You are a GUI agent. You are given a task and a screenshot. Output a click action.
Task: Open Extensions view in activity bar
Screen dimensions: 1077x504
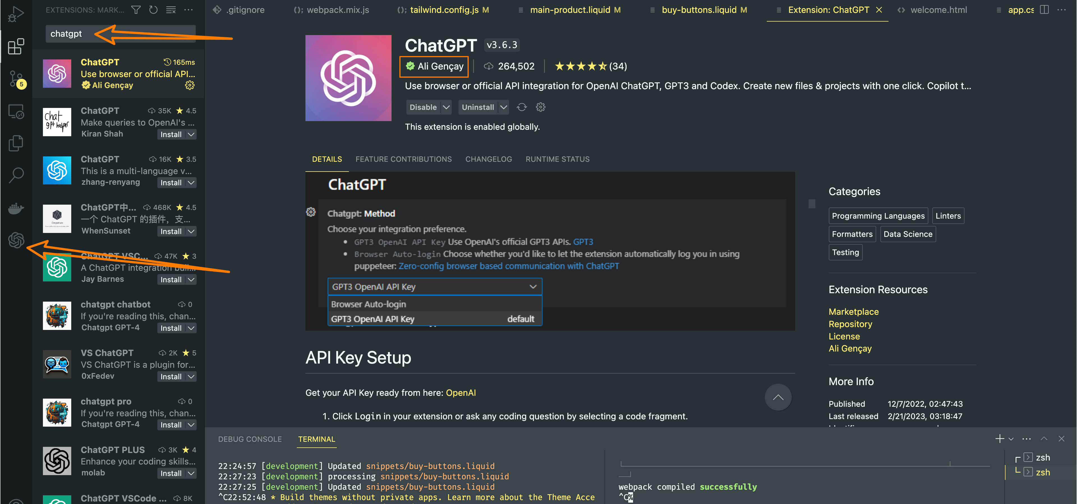click(x=16, y=46)
